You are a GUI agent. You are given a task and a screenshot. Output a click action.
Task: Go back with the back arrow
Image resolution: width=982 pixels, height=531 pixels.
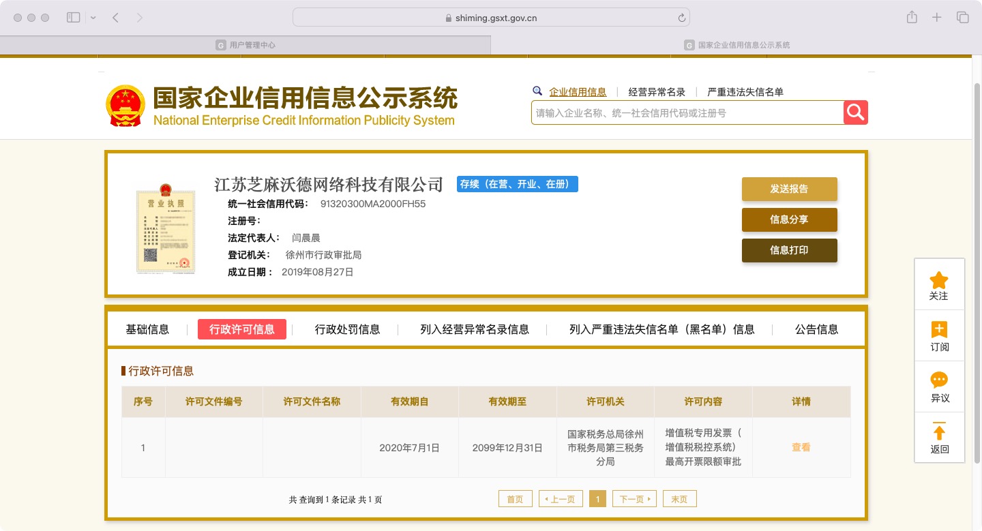(x=115, y=18)
